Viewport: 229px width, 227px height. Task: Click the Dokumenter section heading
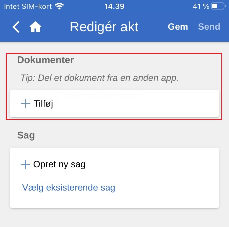(45, 60)
